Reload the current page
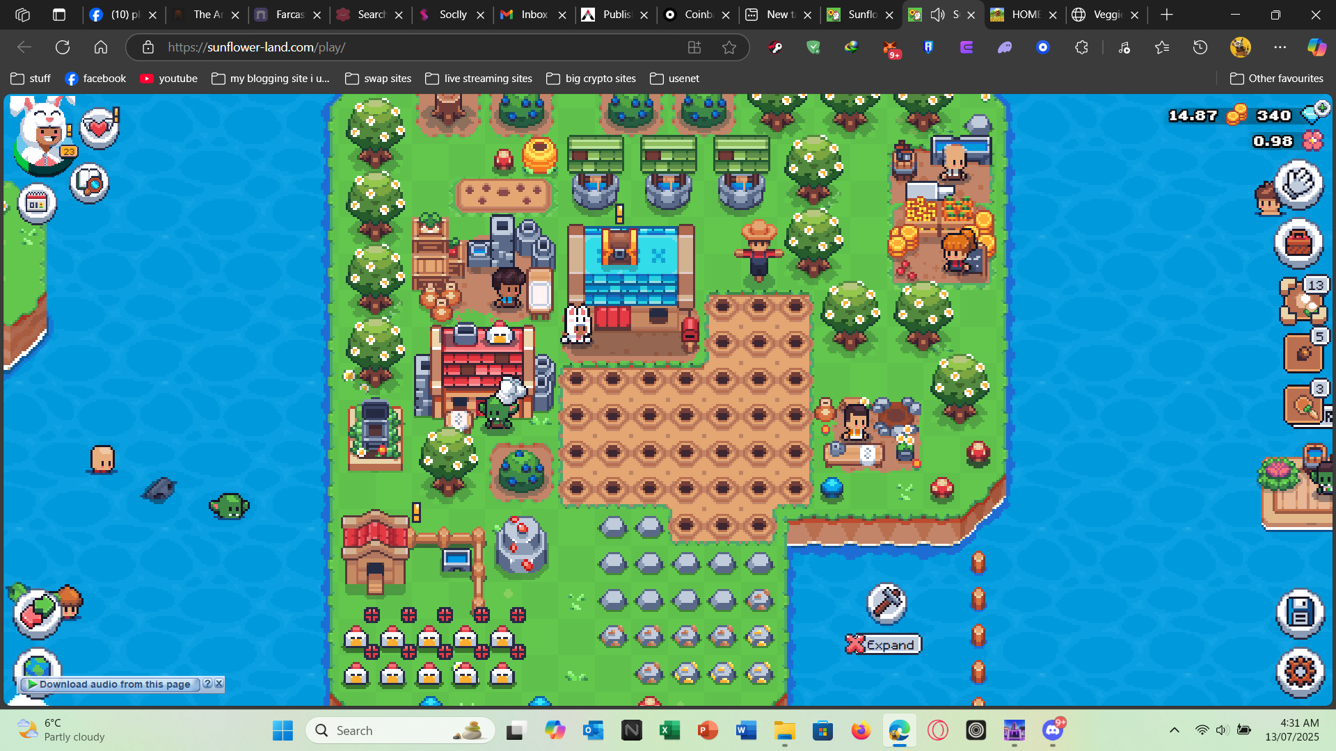This screenshot has height=751, width=1336. 63,47
